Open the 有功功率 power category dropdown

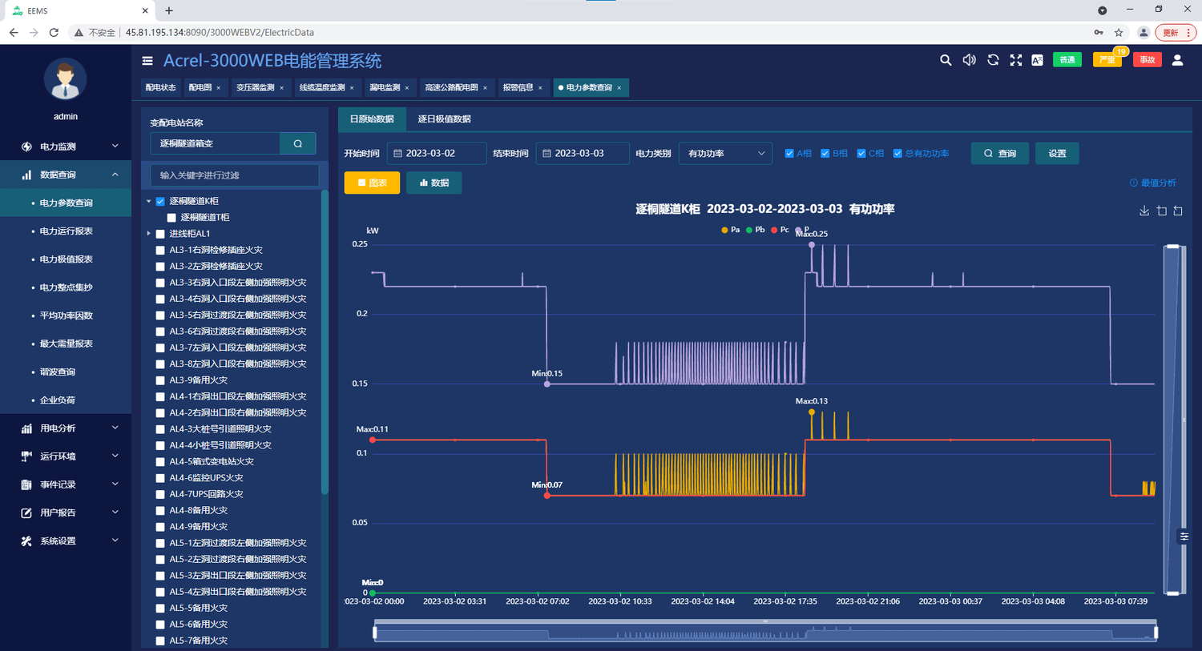[x=725, y=154]
